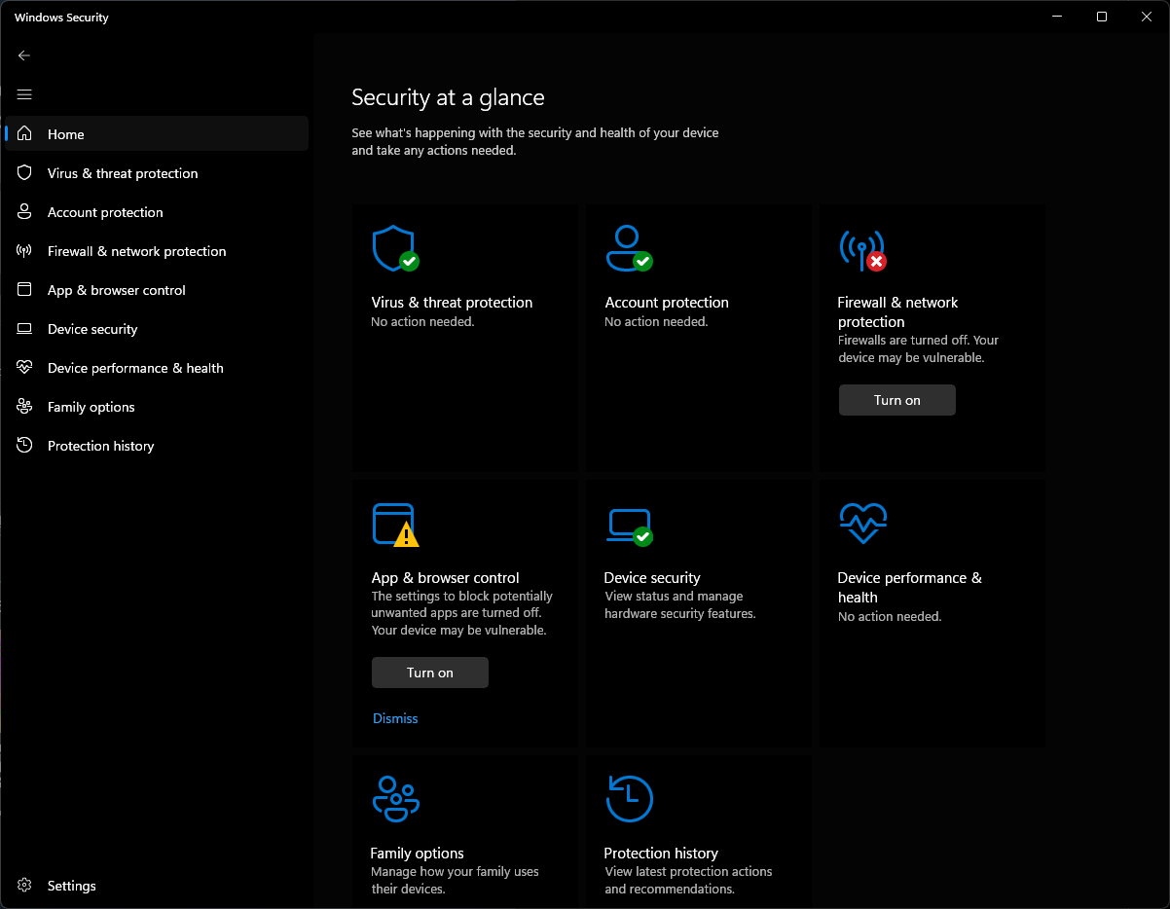Turn on the firewall with Turn on button
Viewport: 1170px width, 909px height.
click(x=896, y=400)
